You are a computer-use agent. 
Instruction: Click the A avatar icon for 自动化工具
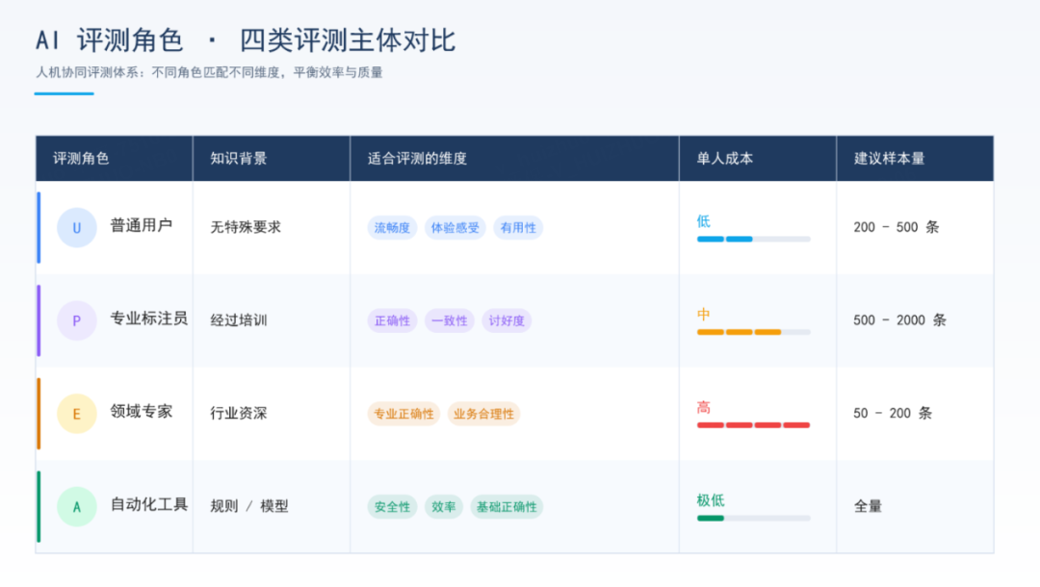[x=77, y=507]
